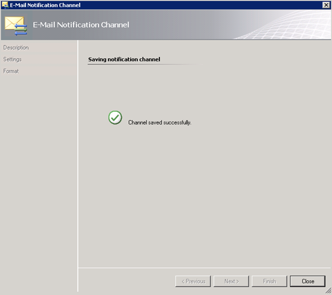Click the green success checkmark icon
The width and height of the screenshot is (332, 295).
(x=115, y=118)
